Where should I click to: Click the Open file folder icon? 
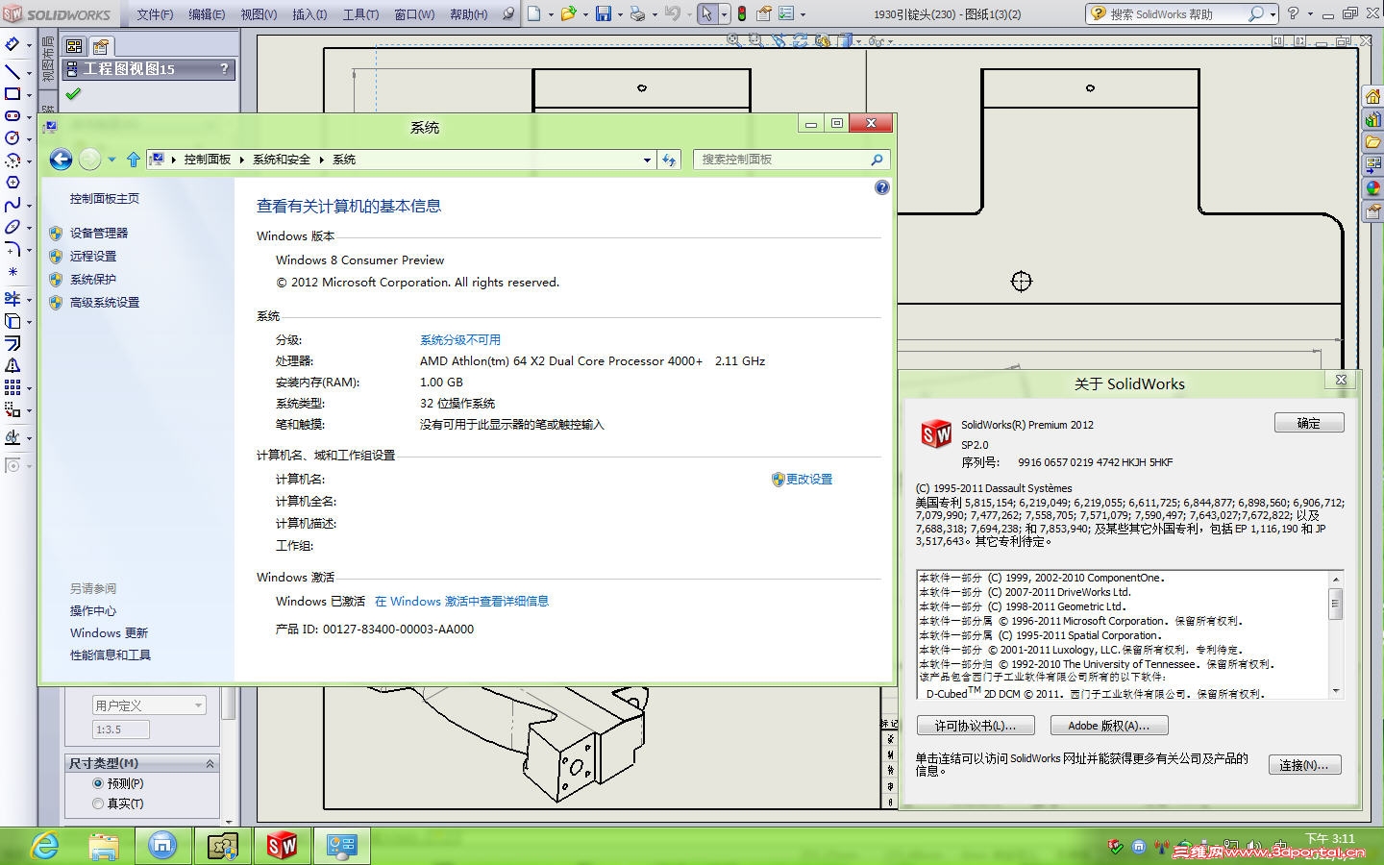[x=568, y=13]
